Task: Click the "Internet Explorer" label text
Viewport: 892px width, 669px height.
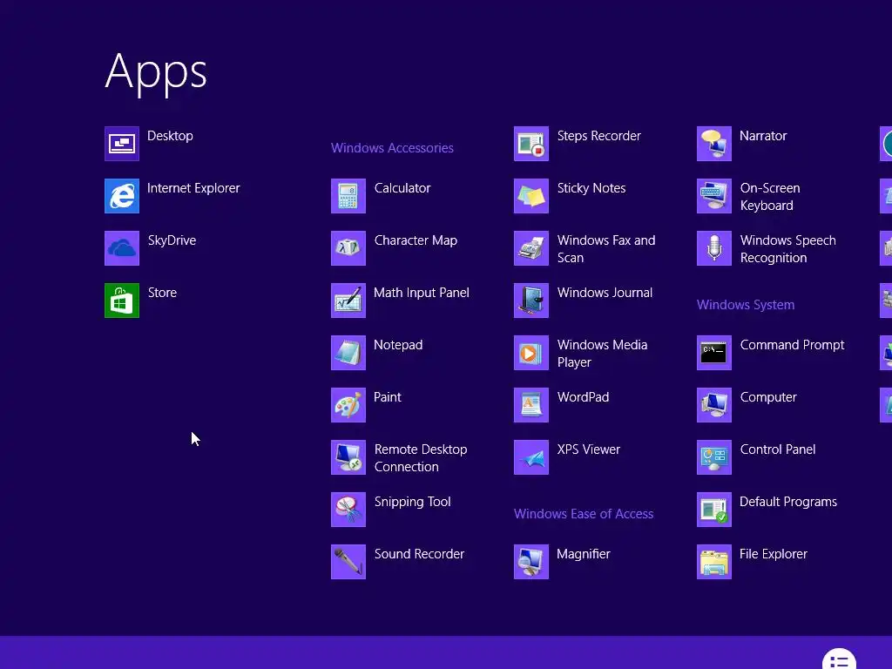Action: pos(193,188)
